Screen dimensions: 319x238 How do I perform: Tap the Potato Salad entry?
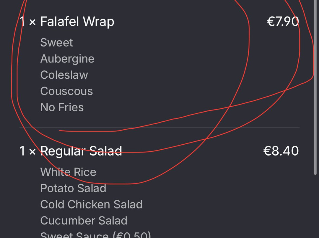(x=73, y=189)
